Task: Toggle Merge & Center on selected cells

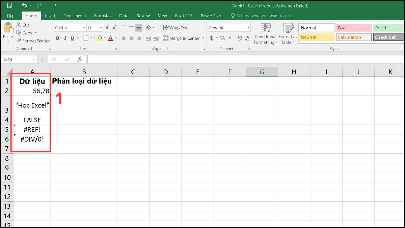Action: pos(181,38)
